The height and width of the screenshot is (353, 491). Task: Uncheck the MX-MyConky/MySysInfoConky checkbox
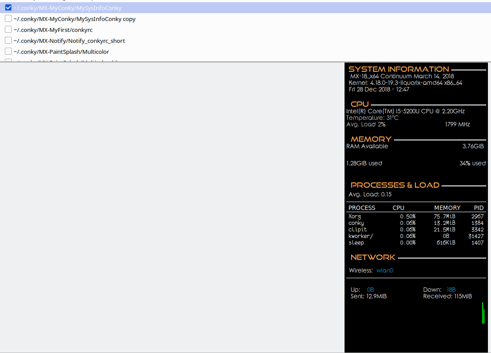coord(8,7)
